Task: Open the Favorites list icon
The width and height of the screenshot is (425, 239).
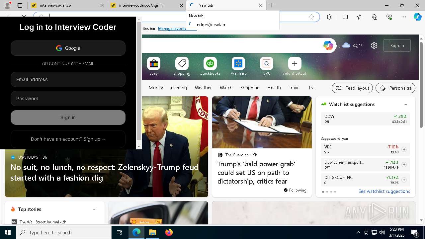Action: coord(360,17)
